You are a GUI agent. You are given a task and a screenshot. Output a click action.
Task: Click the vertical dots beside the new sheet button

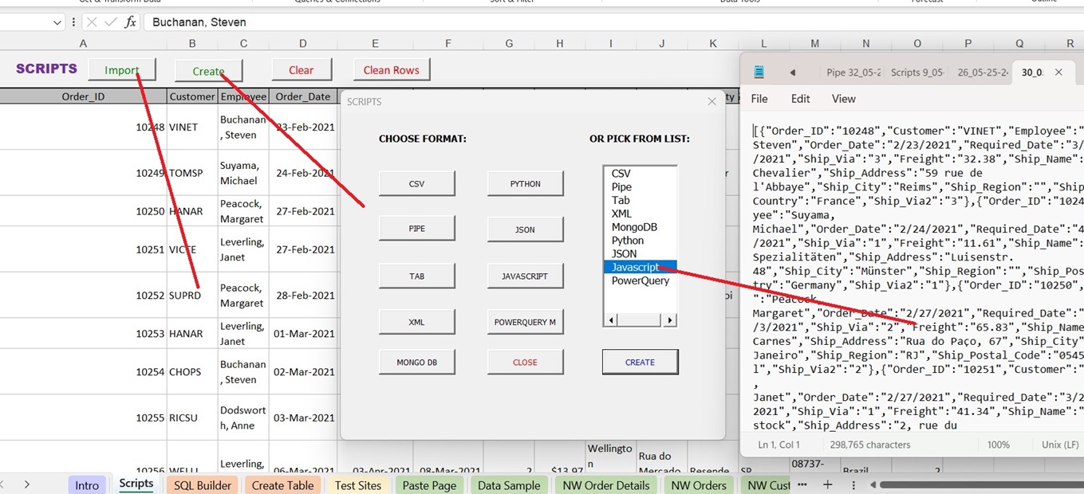click(853, 484)
